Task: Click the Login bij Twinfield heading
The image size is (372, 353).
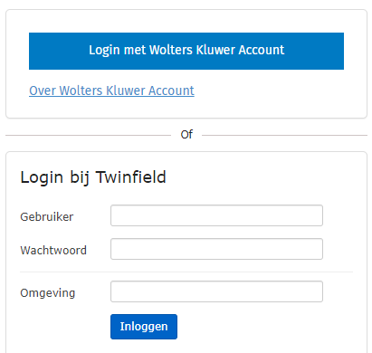Action: [x=93, y=177]
